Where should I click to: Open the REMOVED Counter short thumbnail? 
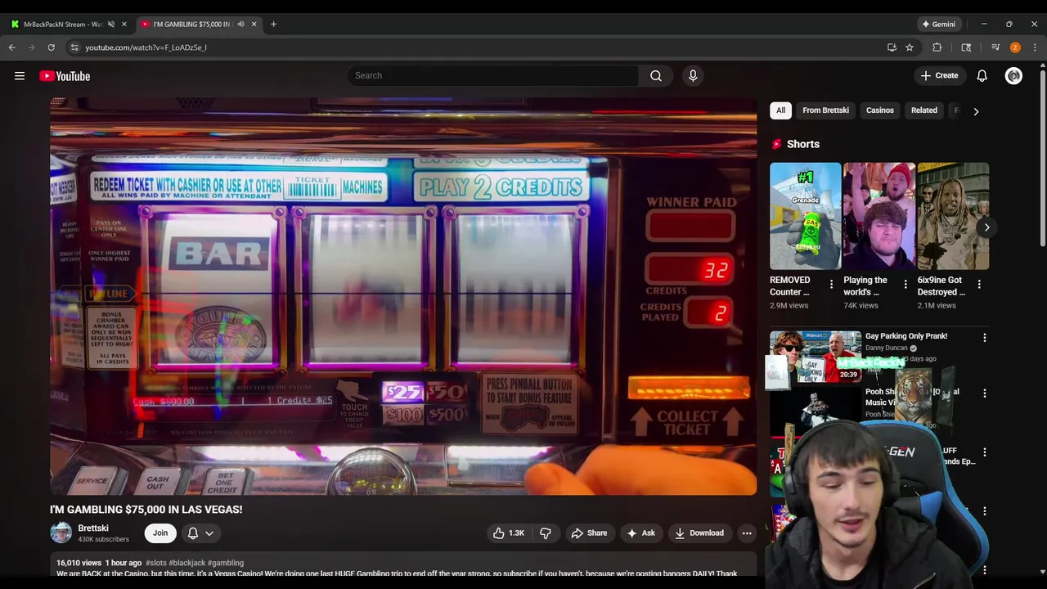point(805,216)
